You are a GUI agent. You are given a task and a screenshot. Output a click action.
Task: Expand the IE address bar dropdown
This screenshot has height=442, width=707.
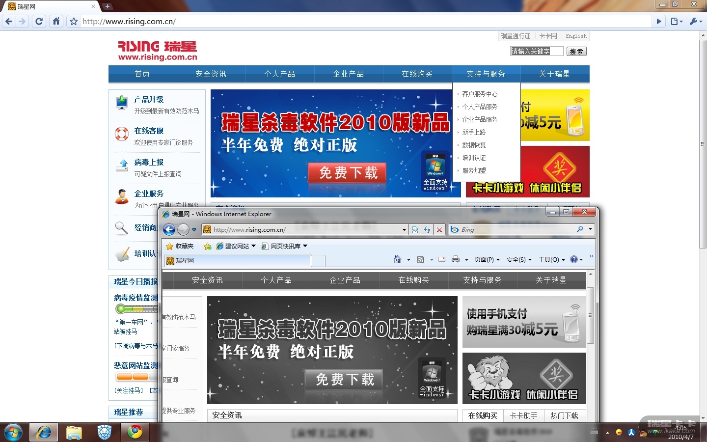pyautogui.click(x=404, y=229)
